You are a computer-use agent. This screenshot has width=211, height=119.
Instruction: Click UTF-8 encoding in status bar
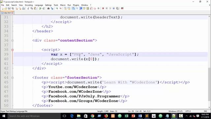coord(188,111)
